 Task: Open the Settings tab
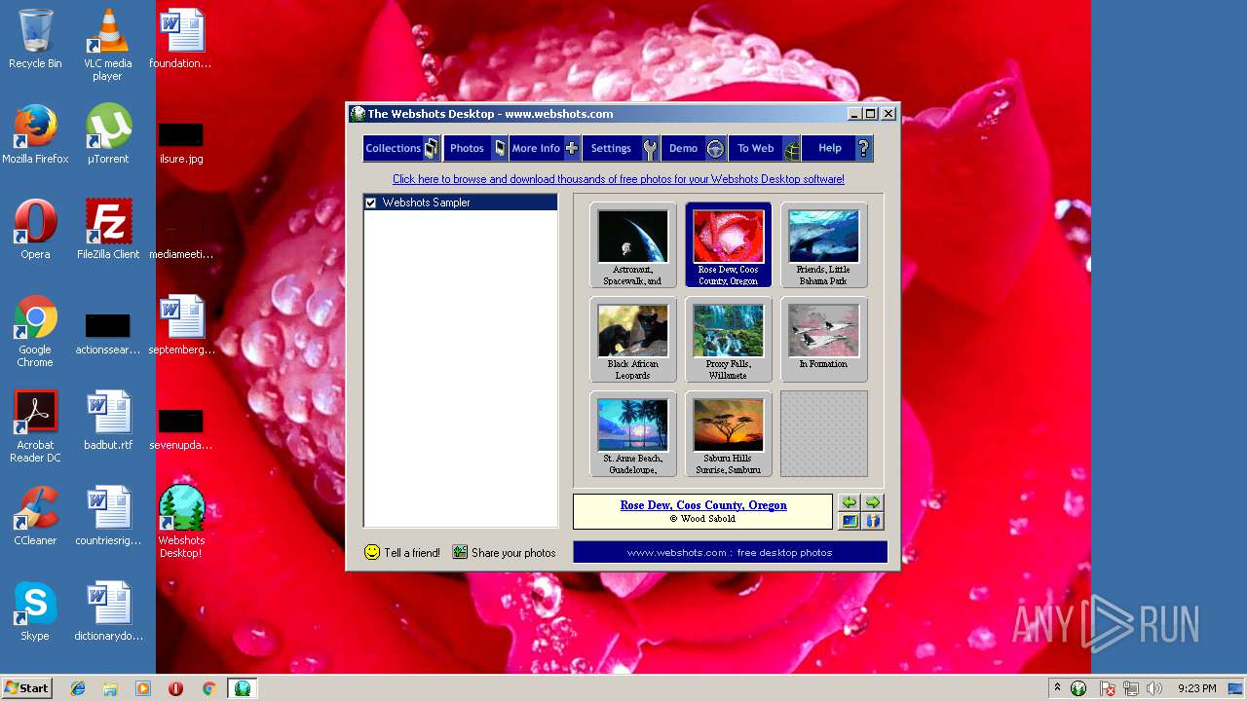[622, 148]
